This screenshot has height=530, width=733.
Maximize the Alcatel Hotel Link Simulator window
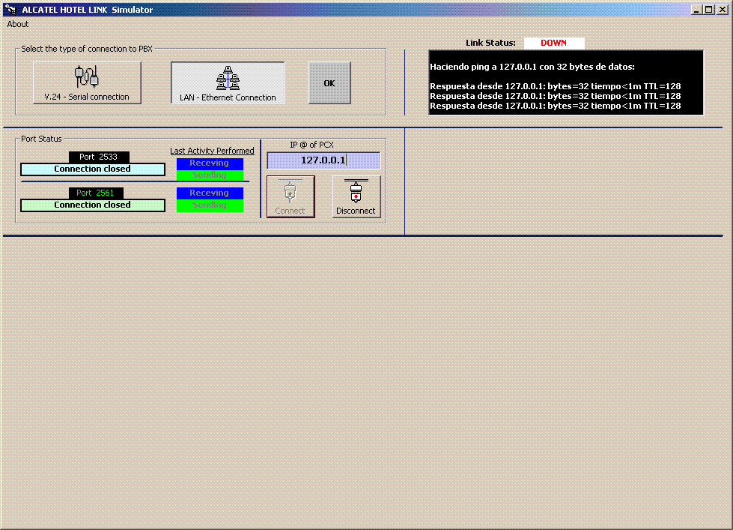point(709,9)
